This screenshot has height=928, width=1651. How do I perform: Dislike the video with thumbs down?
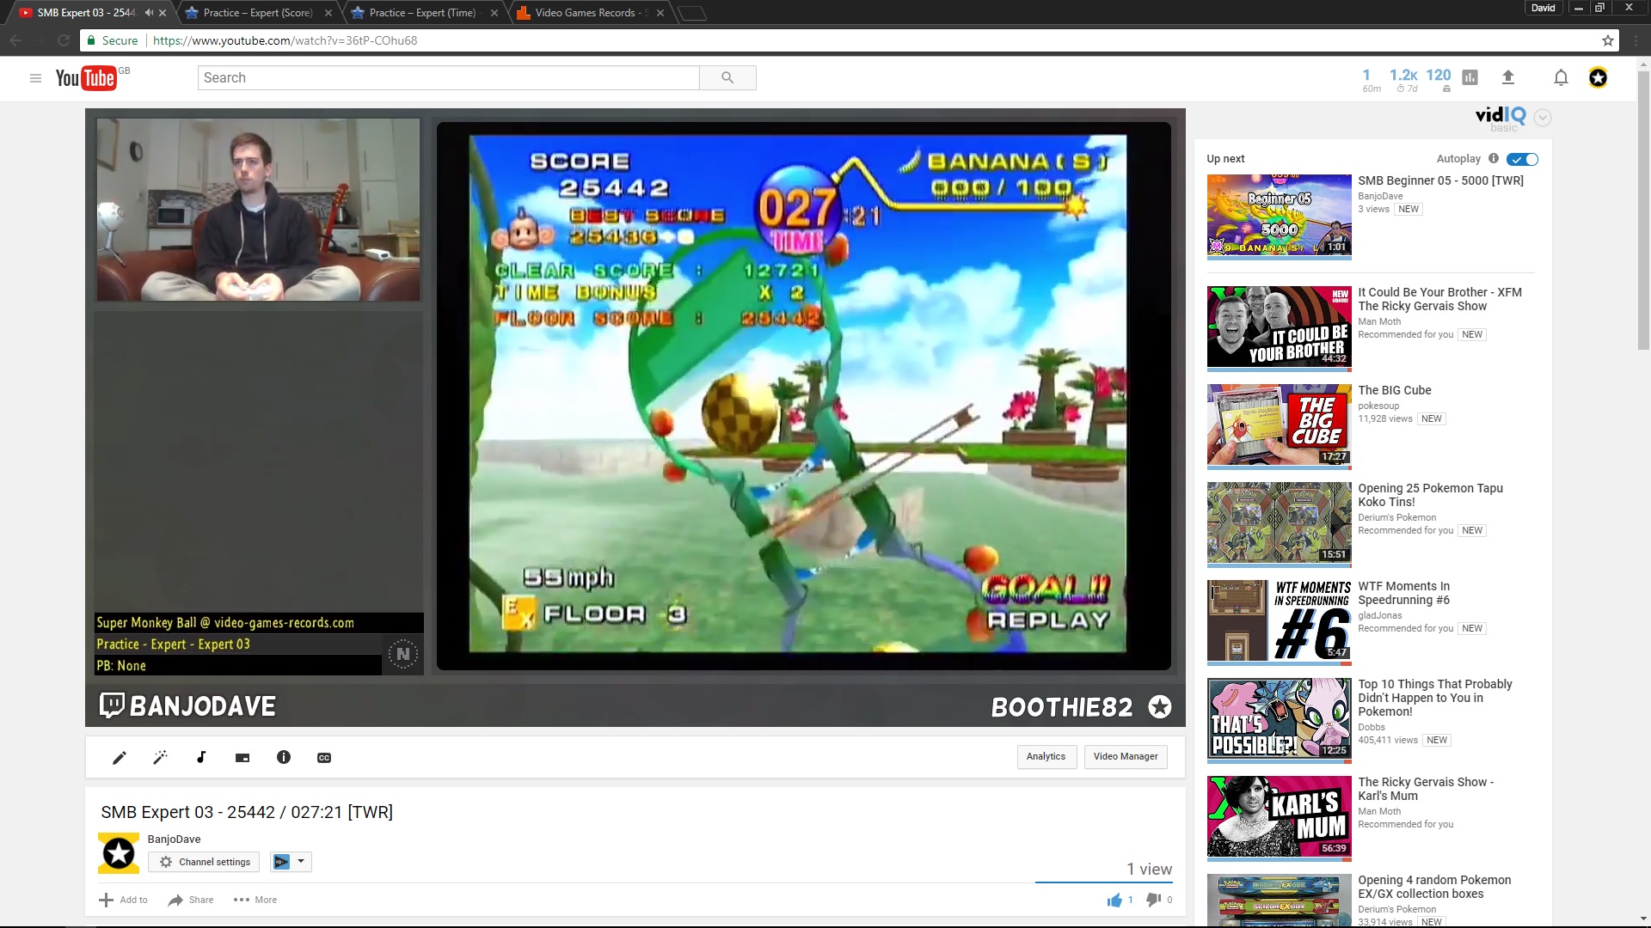click(x=1153, y=900)
